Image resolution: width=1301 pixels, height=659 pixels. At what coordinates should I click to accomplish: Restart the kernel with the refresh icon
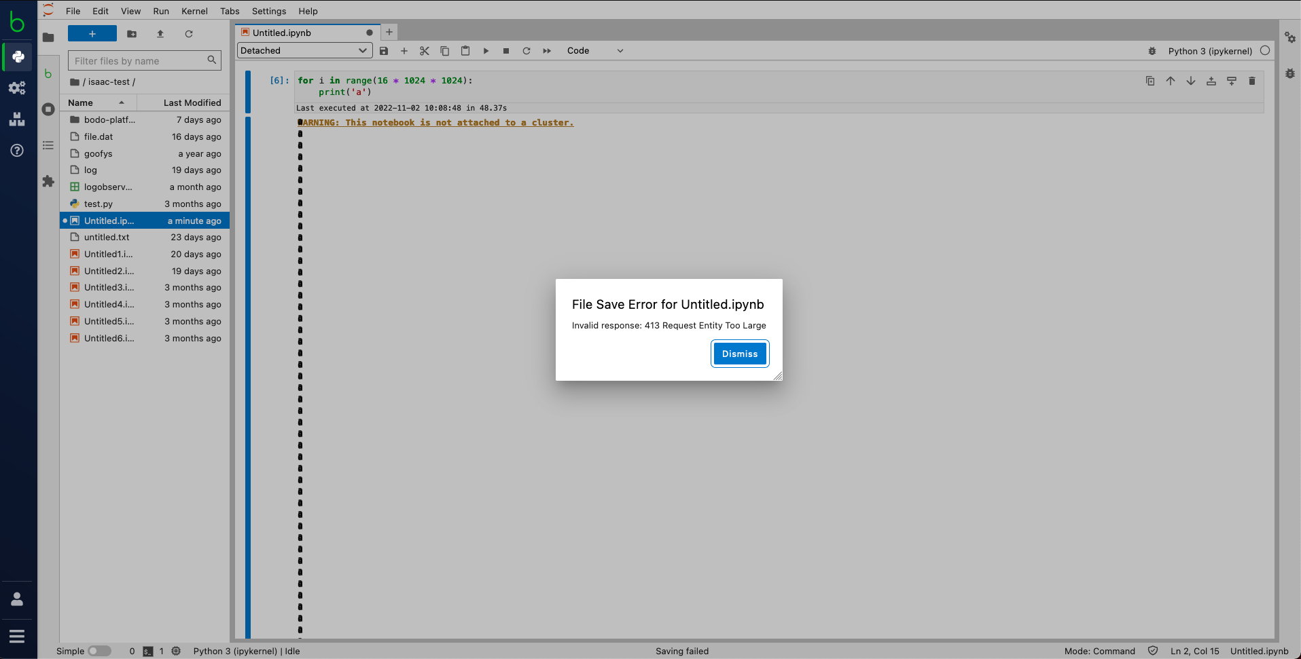527,50
